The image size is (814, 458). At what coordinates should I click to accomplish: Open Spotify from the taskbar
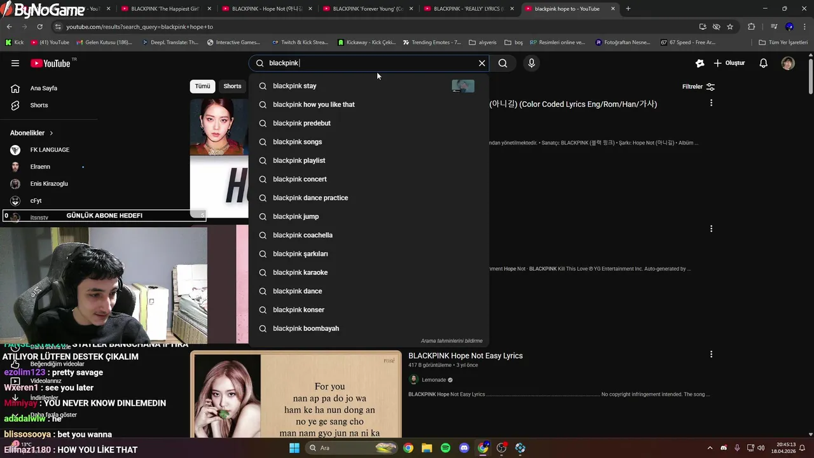(x=446, y=448)
